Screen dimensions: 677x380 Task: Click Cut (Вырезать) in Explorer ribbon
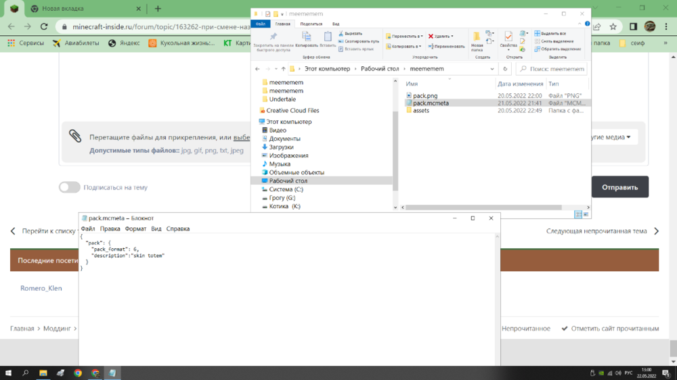[x=350, y=33]
